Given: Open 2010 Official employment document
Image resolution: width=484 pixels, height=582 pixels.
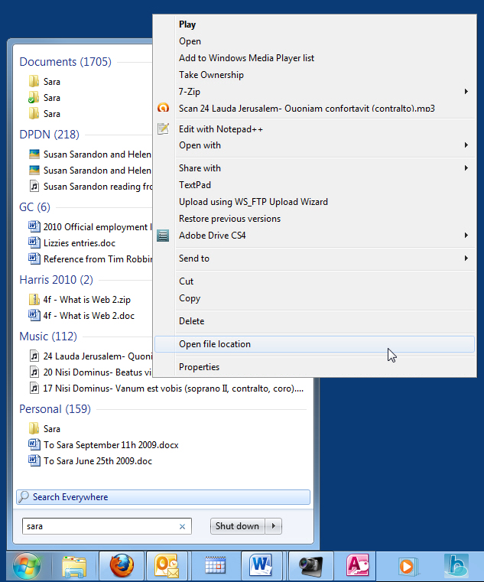Looking at the screenshot, I should pyautogui.click(x=90, y=227).
